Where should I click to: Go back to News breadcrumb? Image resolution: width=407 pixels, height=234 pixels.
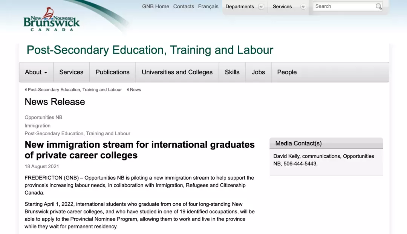[x=135, y=90]
